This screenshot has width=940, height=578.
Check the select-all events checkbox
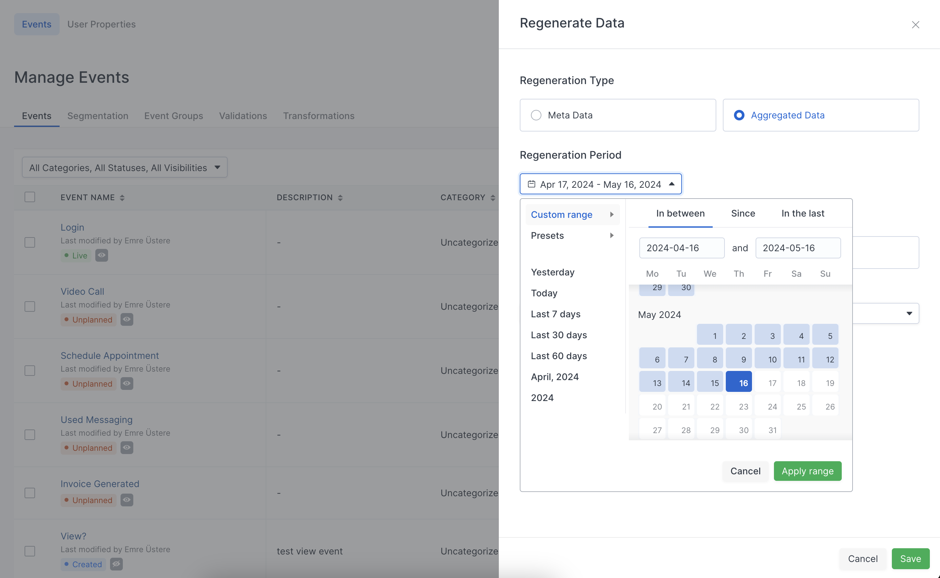30,197
